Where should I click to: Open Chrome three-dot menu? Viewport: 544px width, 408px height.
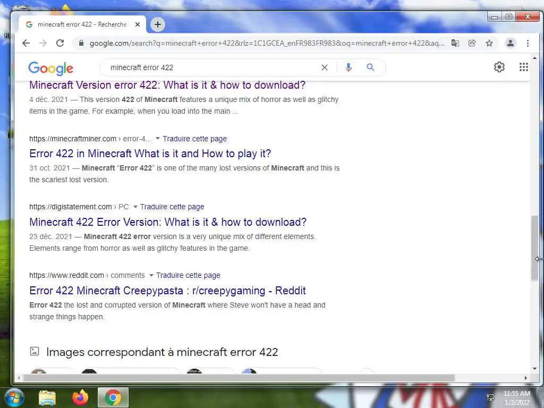click(528, 43)
